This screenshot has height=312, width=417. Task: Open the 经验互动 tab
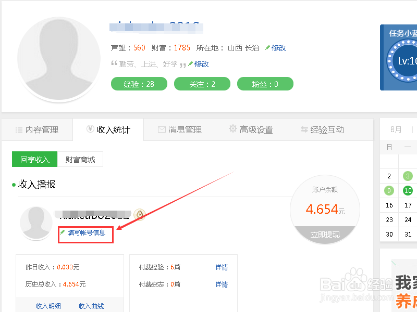322,129
